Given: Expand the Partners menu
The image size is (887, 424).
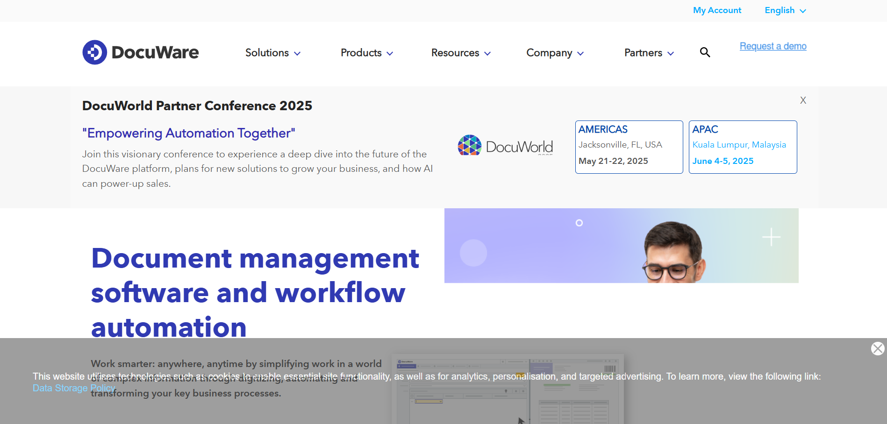Looking at the screenshot, I should pyautogui.click(x=649, y=53).
